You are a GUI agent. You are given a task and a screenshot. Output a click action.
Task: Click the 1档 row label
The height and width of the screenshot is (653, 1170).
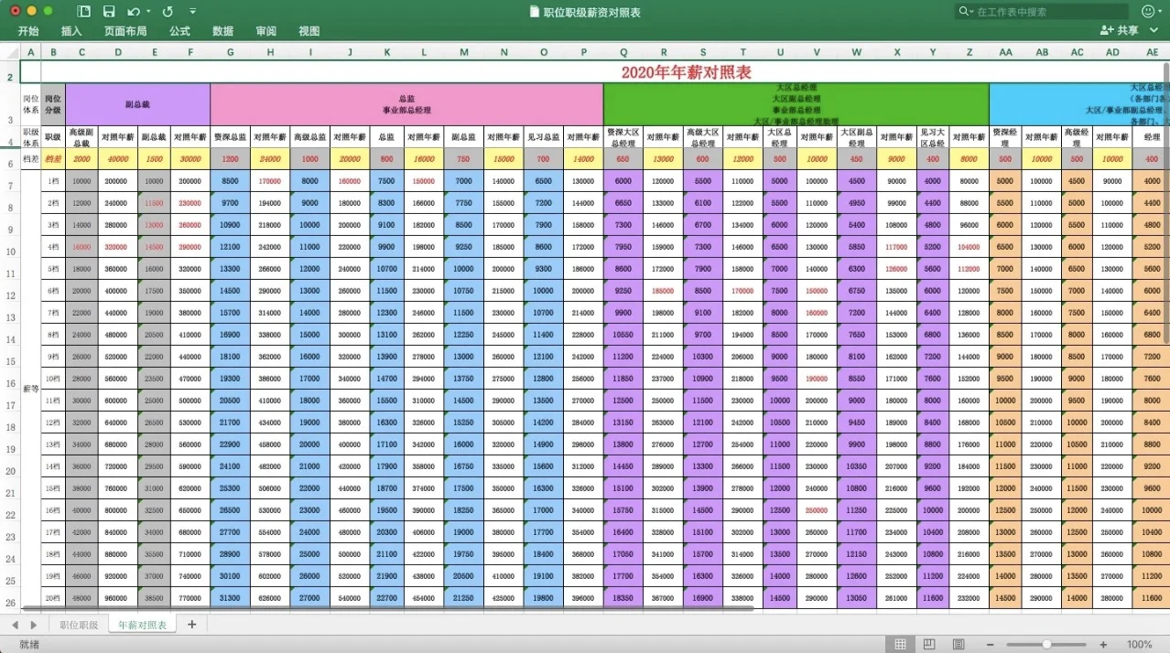[x=53, y=181]
